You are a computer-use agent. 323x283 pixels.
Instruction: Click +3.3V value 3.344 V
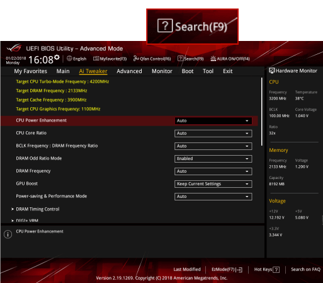[276, 235]
